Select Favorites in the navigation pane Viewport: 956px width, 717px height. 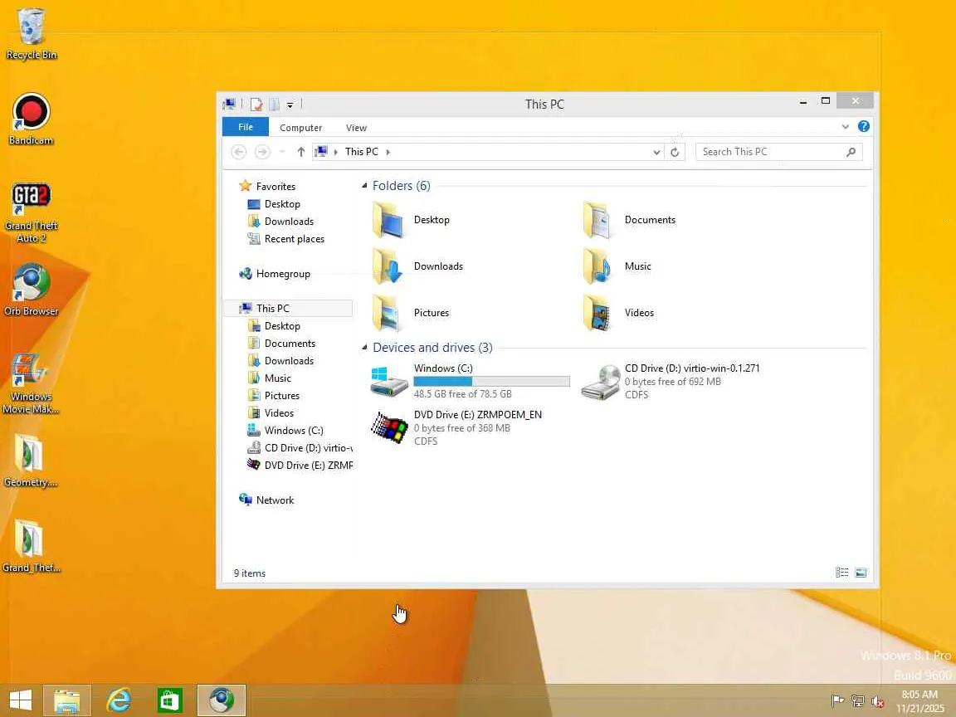click(x=268, y=186)
